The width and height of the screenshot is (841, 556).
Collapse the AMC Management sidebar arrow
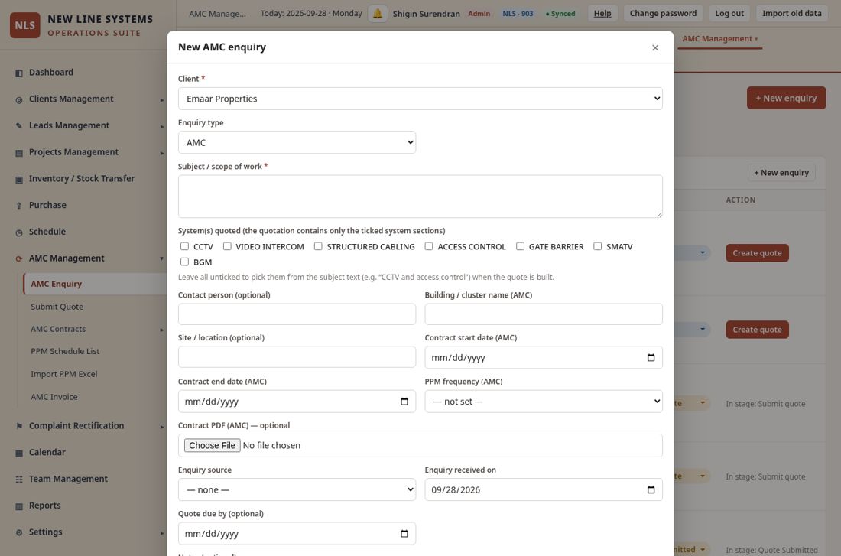click(161, 258)
